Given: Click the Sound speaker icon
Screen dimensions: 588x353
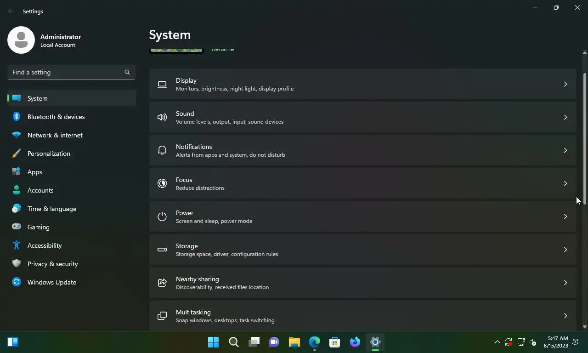Looking at the screenshot, I should coord(162,117).
